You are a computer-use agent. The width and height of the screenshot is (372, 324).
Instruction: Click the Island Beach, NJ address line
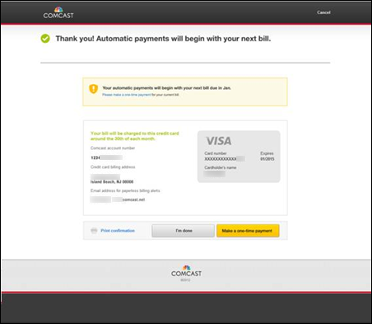(112, 182)
